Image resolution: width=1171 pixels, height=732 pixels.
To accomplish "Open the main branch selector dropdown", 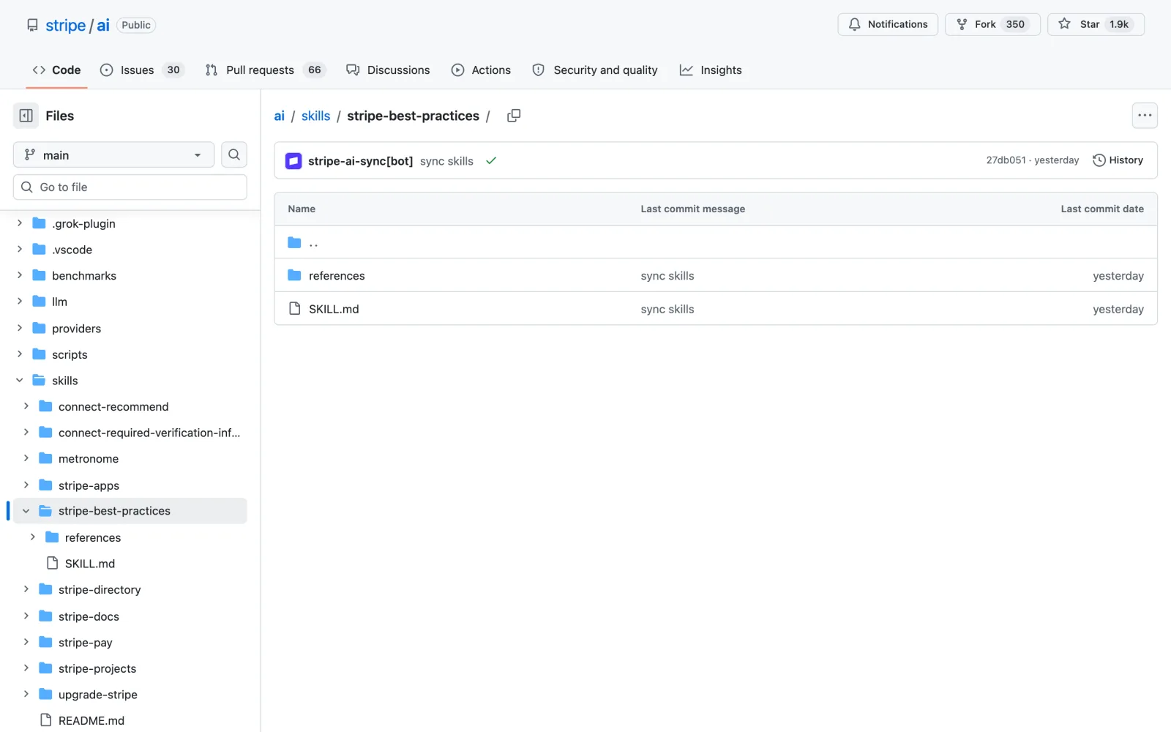I will click(113, 154).
